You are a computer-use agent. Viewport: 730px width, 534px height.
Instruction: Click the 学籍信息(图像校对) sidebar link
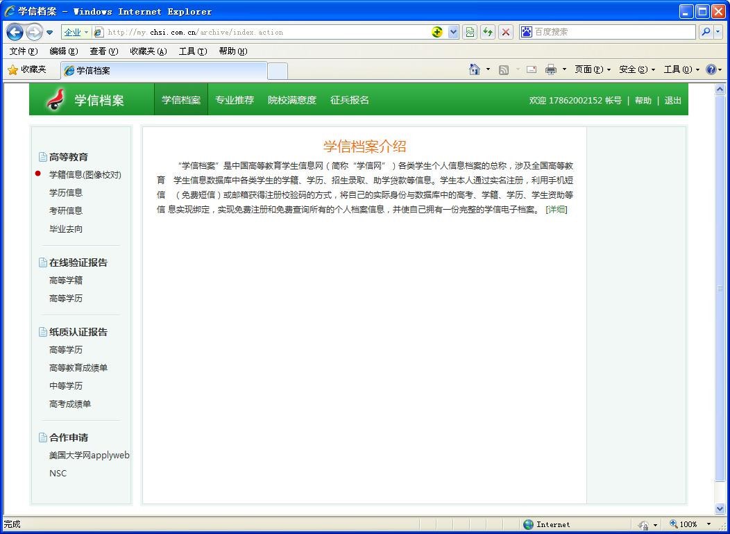(x=85, y=175)
